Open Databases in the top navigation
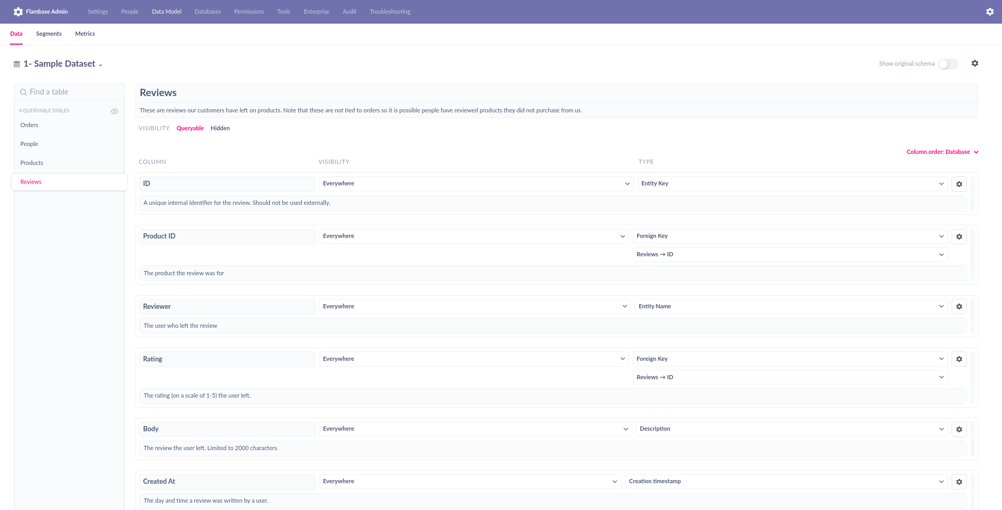 207,11
